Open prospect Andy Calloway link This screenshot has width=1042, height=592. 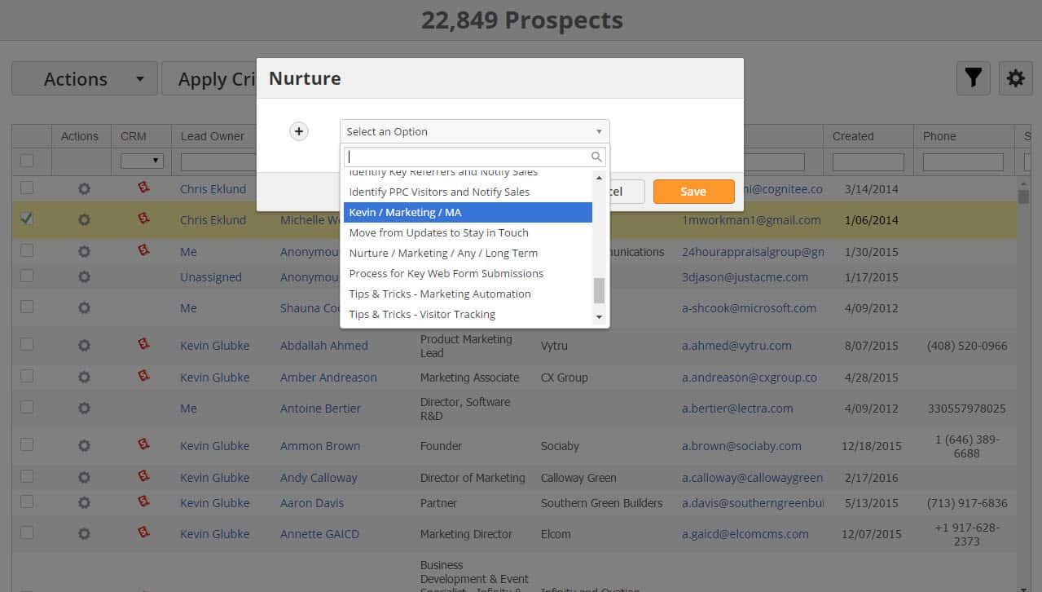click(319, 478)
